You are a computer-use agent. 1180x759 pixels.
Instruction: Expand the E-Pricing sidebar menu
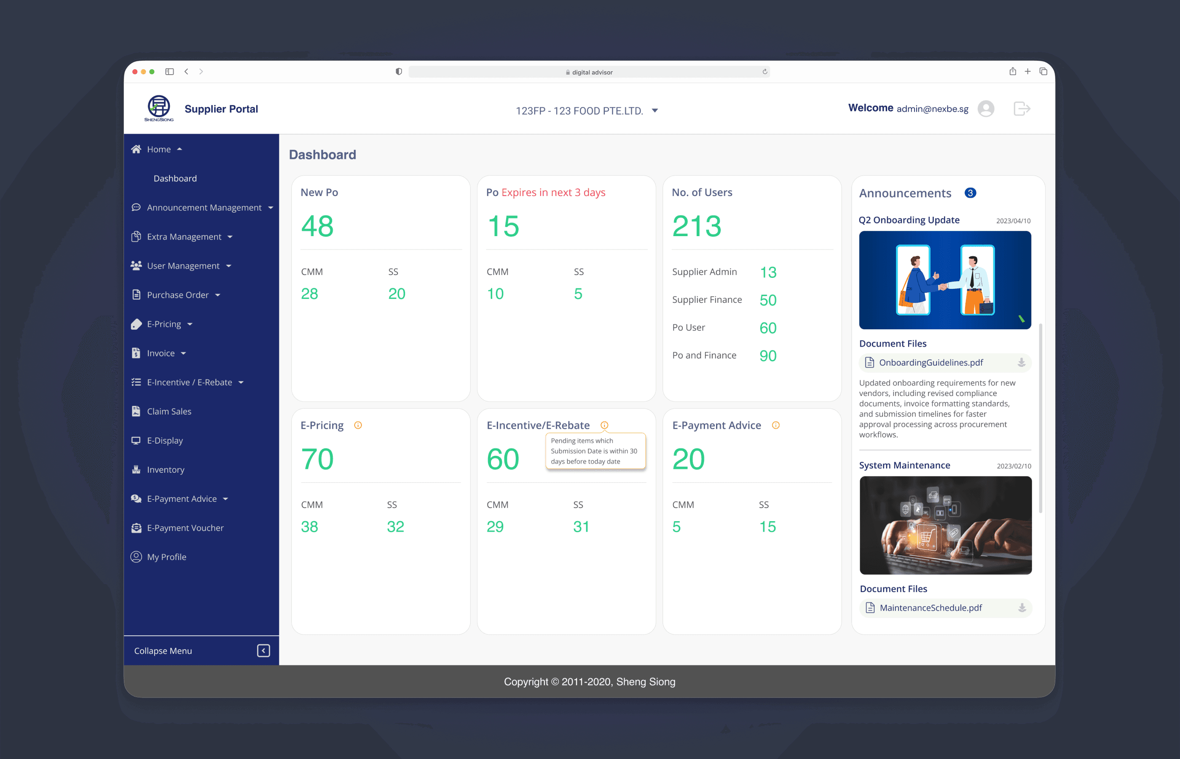tap(190, 324)
